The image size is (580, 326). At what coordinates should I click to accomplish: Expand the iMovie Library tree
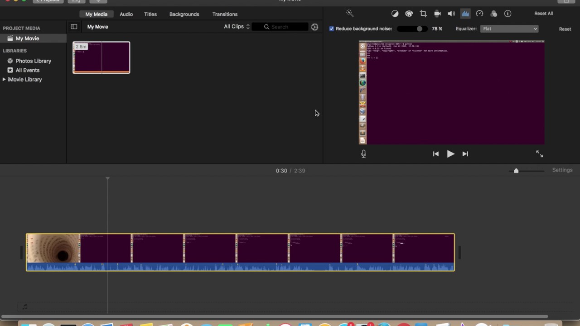(x=4, y=79)
